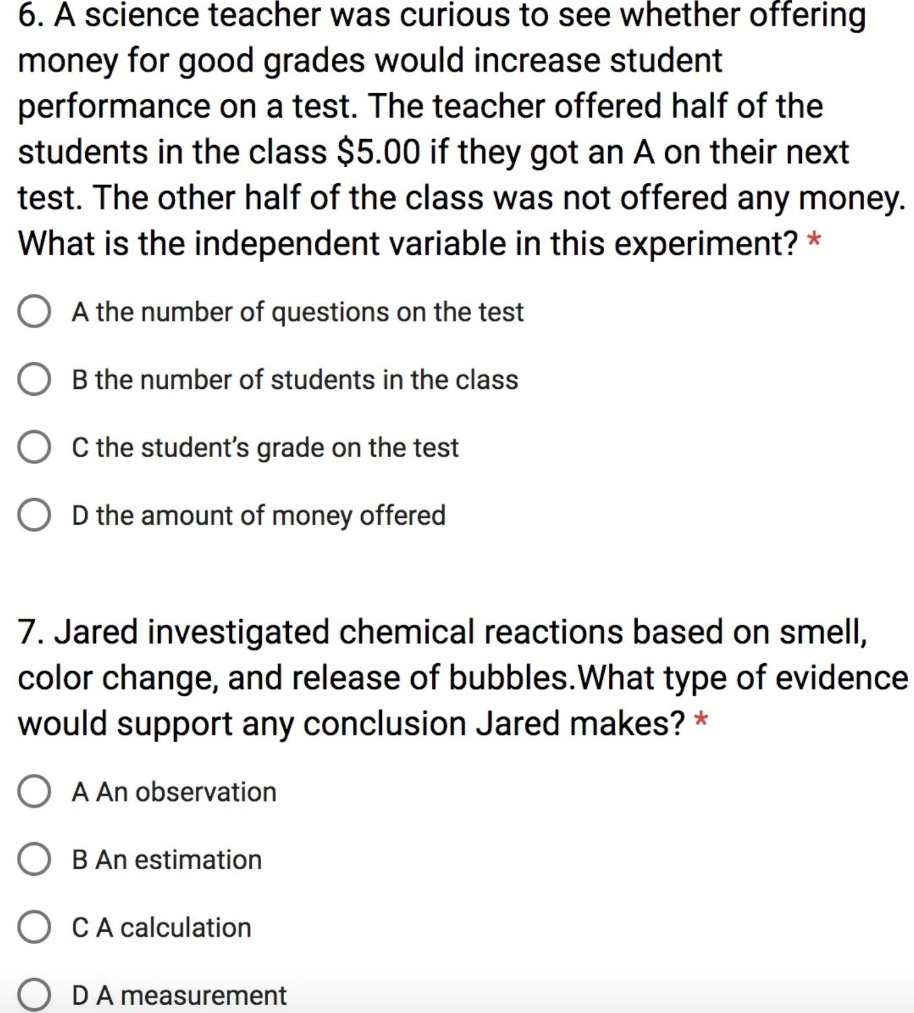Click label 'A the number of questions on the test'

pos(297,312)
